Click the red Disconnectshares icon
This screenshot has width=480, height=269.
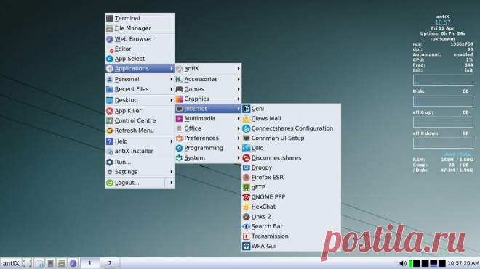pos(246,158)
